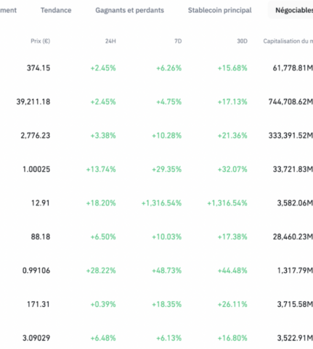Click the price 1.00025
313x349 pixels.
pyautogui.click(x=36, y=169)
